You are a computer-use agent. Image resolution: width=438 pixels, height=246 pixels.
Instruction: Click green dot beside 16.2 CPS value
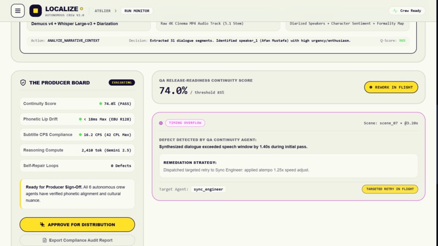(80, 135)
